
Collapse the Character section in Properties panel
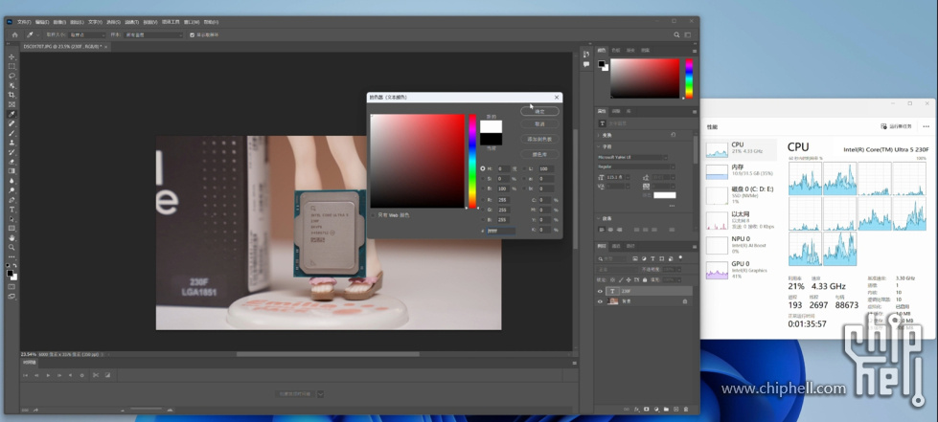(x=600, y=146)
